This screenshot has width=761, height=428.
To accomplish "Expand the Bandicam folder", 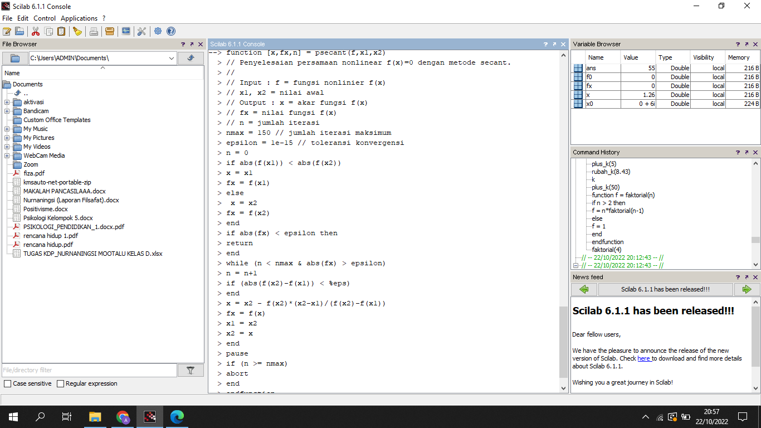I will (x=7, y=111).
